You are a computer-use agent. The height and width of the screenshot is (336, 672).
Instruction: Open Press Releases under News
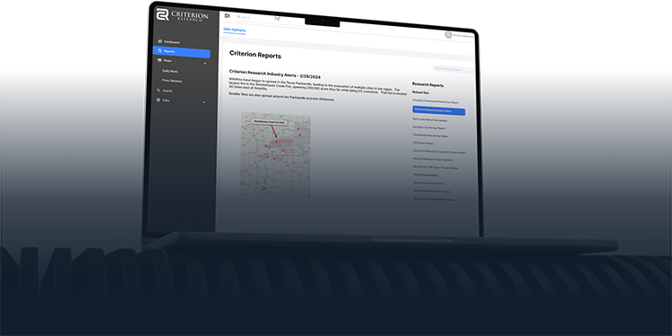(172, 81)
